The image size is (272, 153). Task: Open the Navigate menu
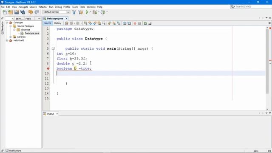23,7
